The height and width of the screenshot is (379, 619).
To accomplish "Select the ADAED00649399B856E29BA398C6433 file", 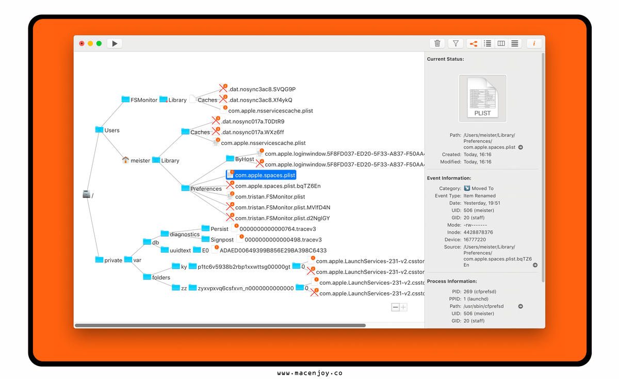I will 269,251.
